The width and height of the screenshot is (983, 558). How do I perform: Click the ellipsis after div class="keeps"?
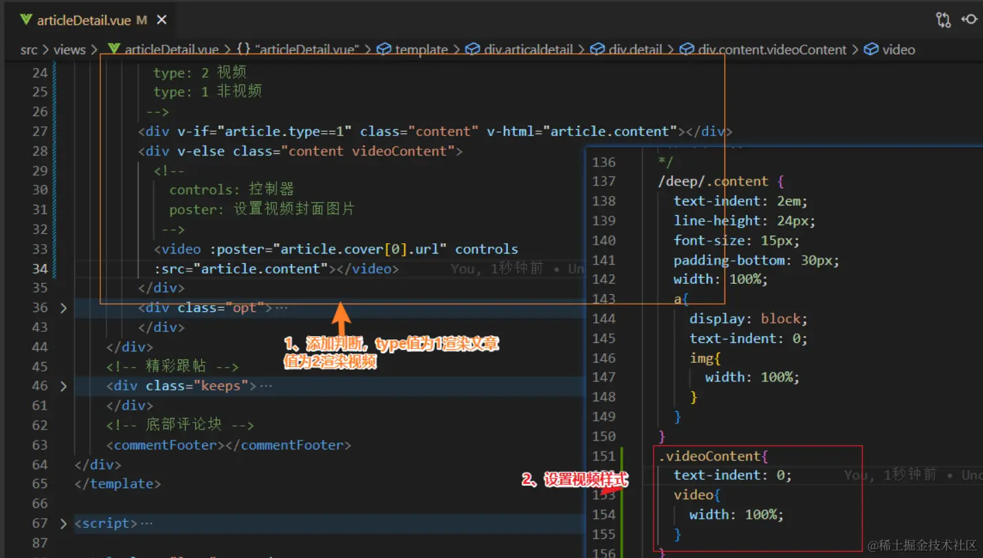coord(266,386)
